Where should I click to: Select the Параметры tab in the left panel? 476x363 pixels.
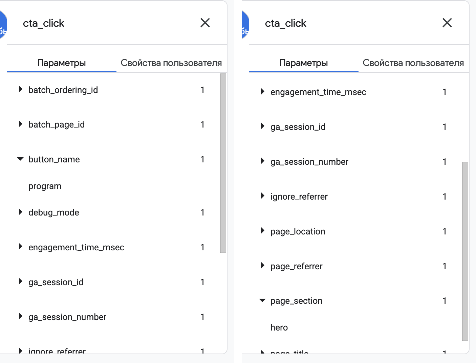(x=62, y=63)
